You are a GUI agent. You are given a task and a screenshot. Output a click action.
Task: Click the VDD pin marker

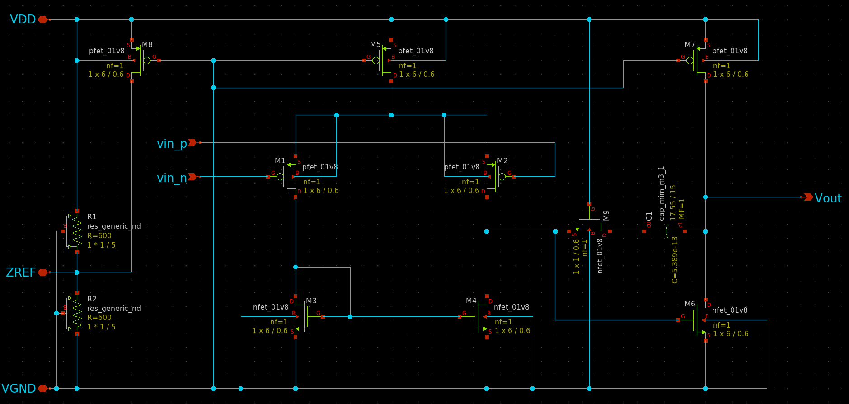(42, 19)
